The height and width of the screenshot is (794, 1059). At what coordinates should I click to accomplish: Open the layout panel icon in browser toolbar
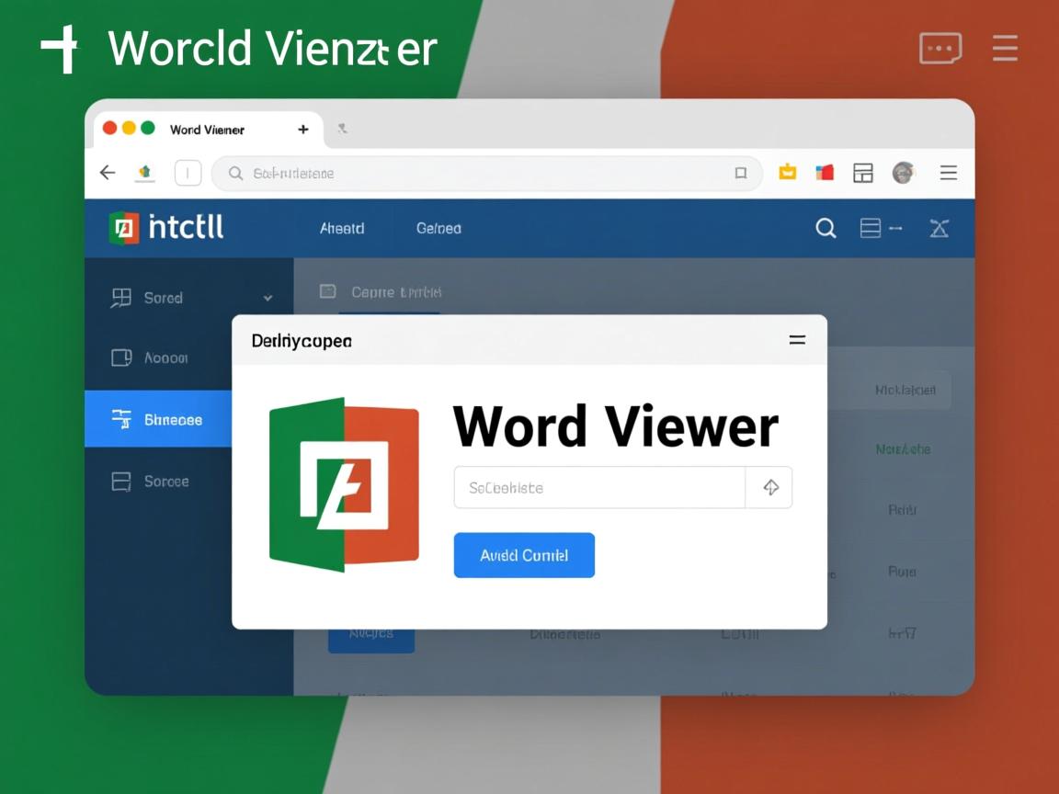(862, 173)
